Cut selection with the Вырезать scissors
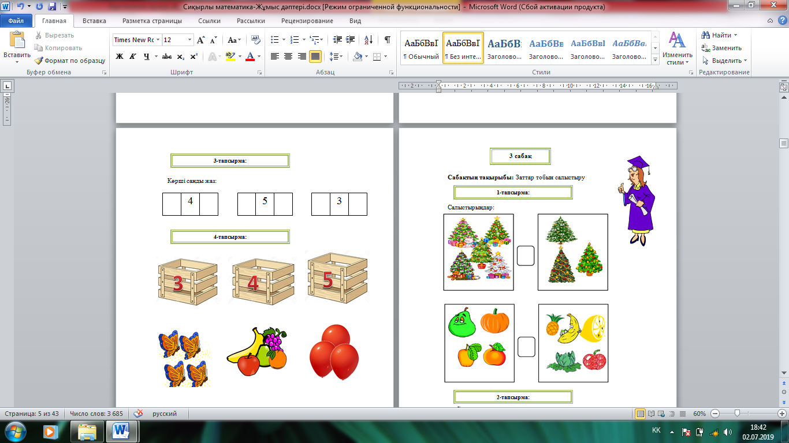Image resolution: width=789 pixels, height=443 pixels. [54, 35]
